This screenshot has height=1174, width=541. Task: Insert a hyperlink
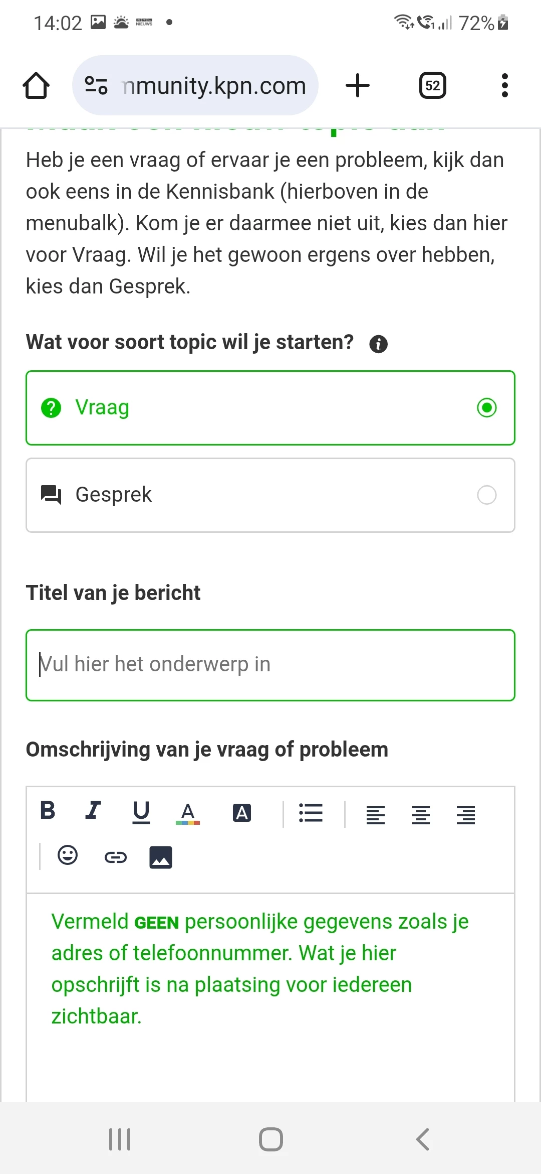116,857
